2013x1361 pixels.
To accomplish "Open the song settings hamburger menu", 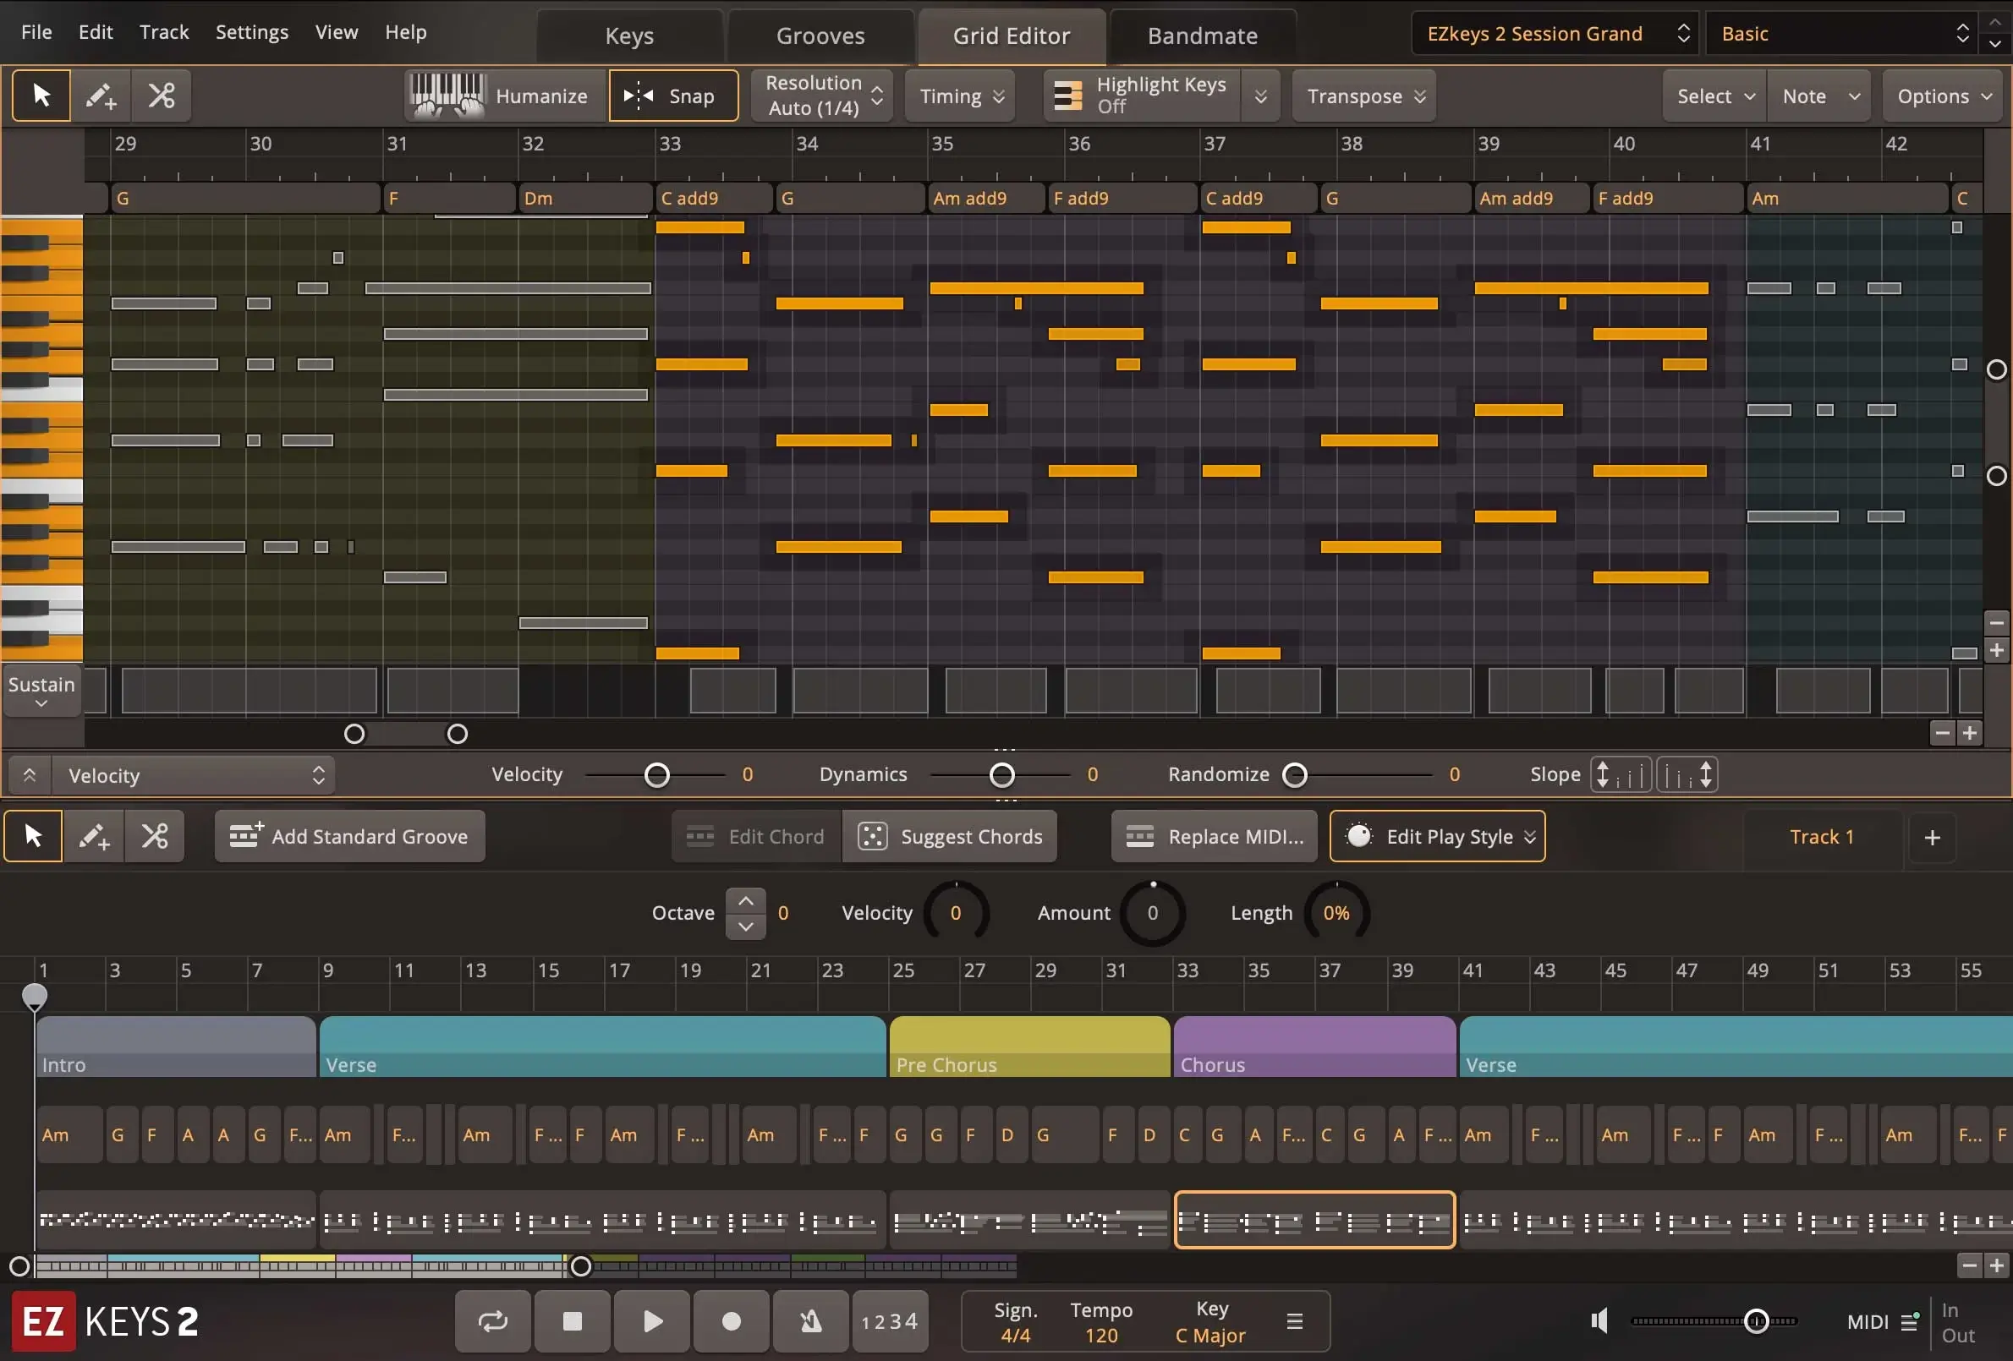I will [1294, 1321].
